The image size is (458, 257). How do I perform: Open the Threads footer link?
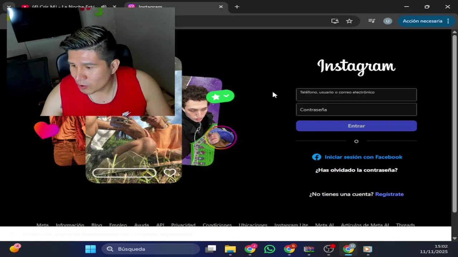click(x=405, y=225)
